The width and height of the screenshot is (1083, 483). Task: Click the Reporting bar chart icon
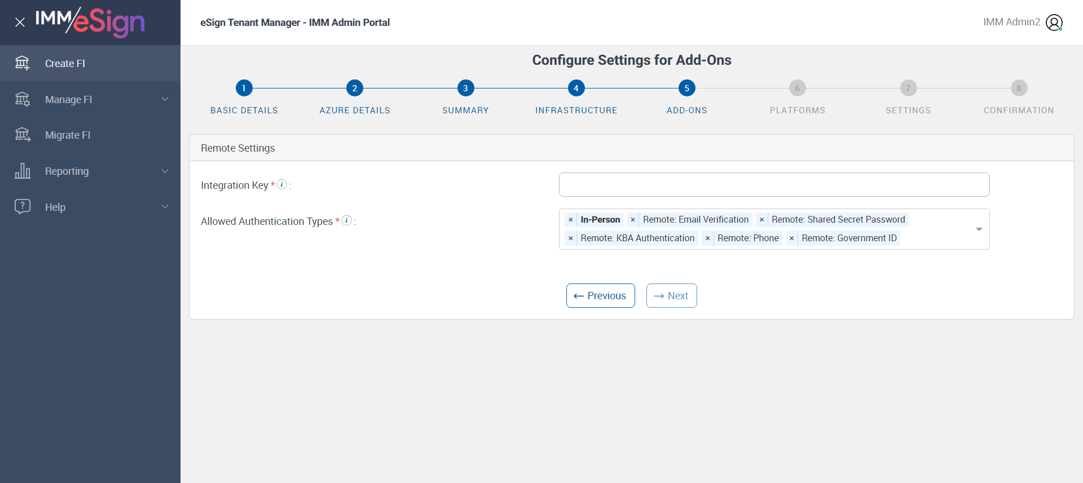pyautogui.click(x=23, y=171)
